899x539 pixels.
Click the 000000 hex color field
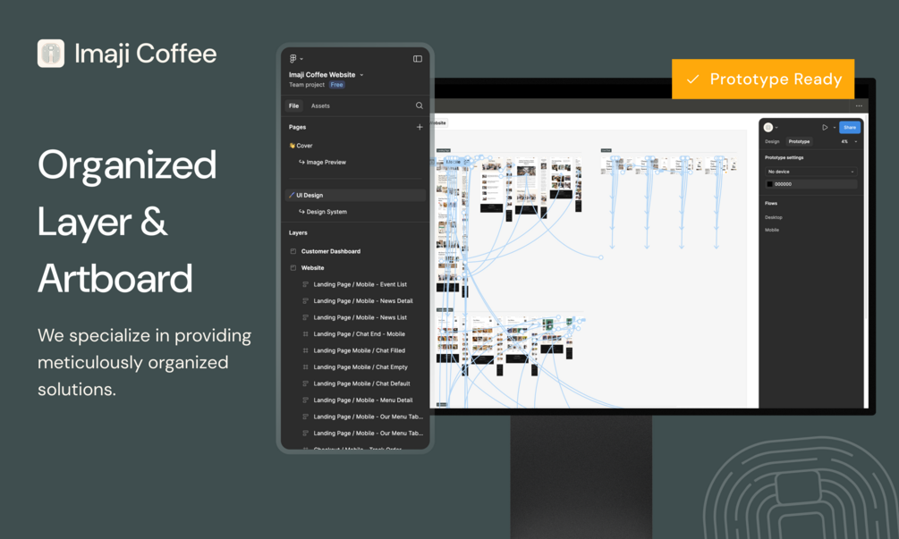point(810,184)
